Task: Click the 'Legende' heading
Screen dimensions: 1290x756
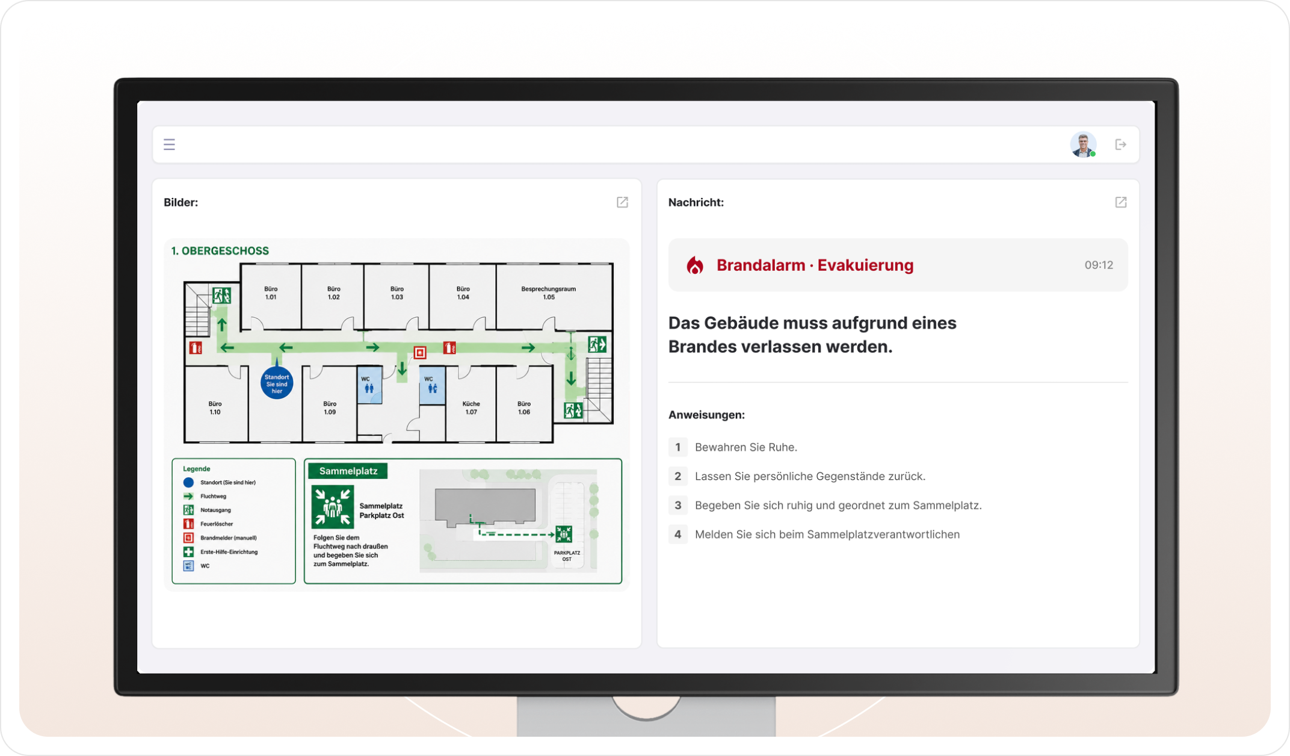Action: 196,468
